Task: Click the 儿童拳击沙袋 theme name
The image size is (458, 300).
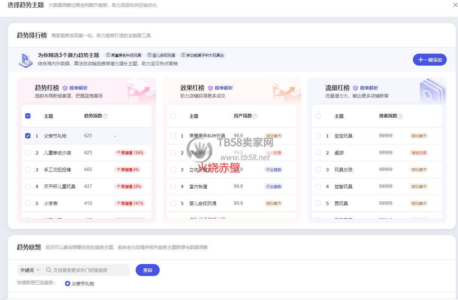Action: 57,153
